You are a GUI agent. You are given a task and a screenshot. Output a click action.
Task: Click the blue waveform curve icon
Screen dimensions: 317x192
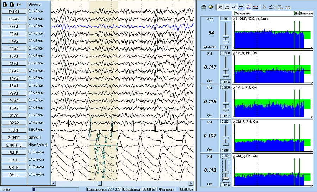[x=234, y=7]
